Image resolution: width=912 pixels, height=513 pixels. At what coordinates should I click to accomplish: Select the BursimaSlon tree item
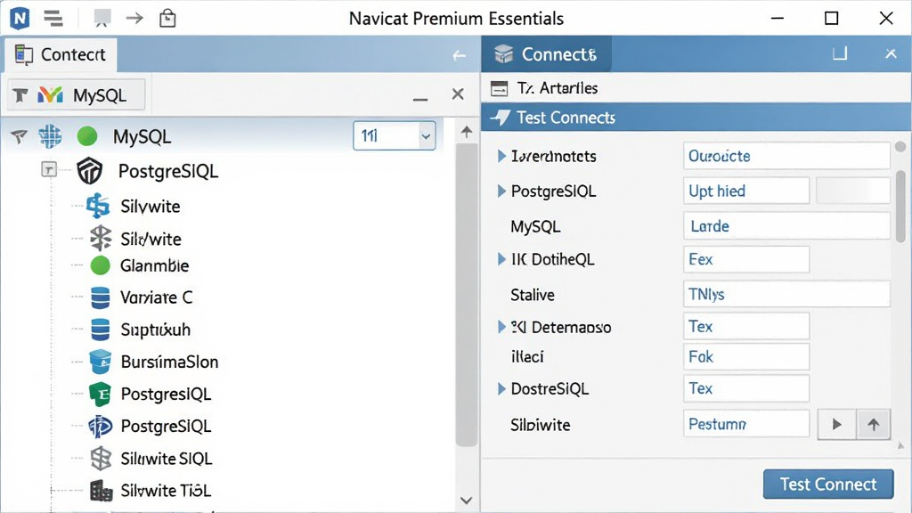(x=169, y=362)
